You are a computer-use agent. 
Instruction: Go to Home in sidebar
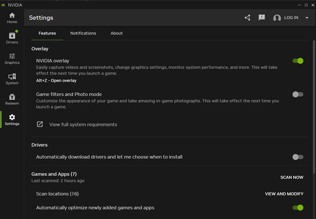[12, 18]
